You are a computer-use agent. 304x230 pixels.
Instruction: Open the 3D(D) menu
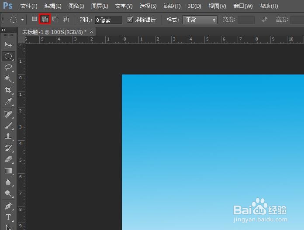(194, 6)
